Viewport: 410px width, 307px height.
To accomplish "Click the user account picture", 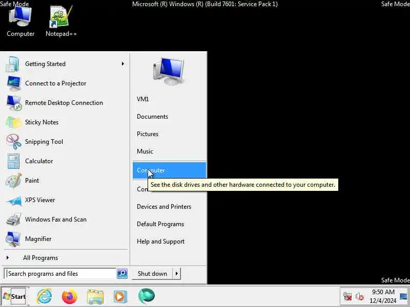I will pos(169,71).
